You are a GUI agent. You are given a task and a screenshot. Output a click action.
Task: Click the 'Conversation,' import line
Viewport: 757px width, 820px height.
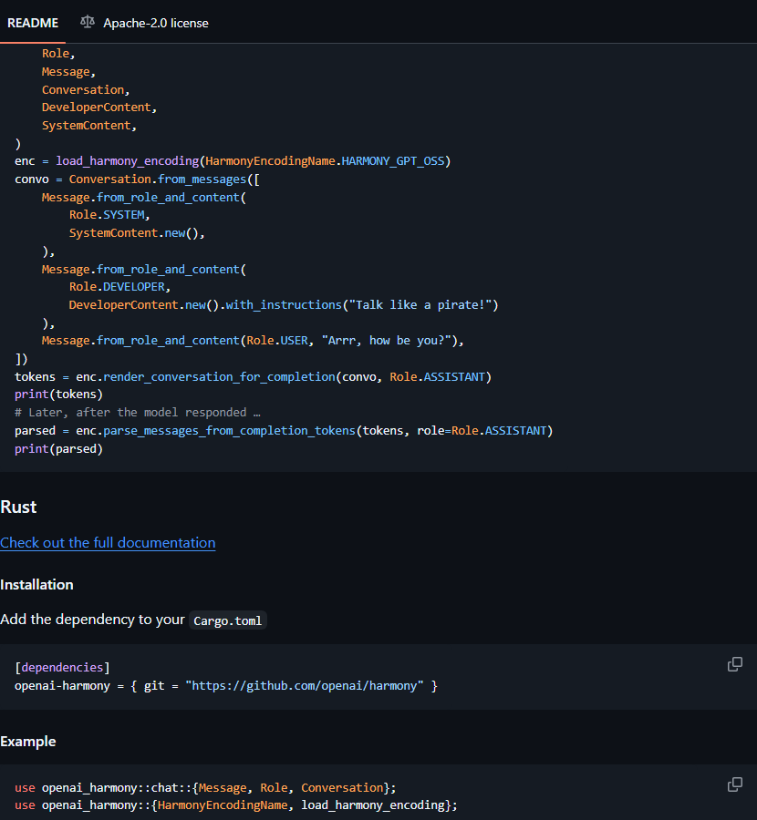pos(86,90)
